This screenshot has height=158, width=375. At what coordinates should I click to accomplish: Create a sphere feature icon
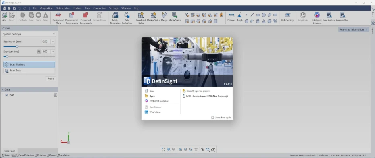[269, 21]
